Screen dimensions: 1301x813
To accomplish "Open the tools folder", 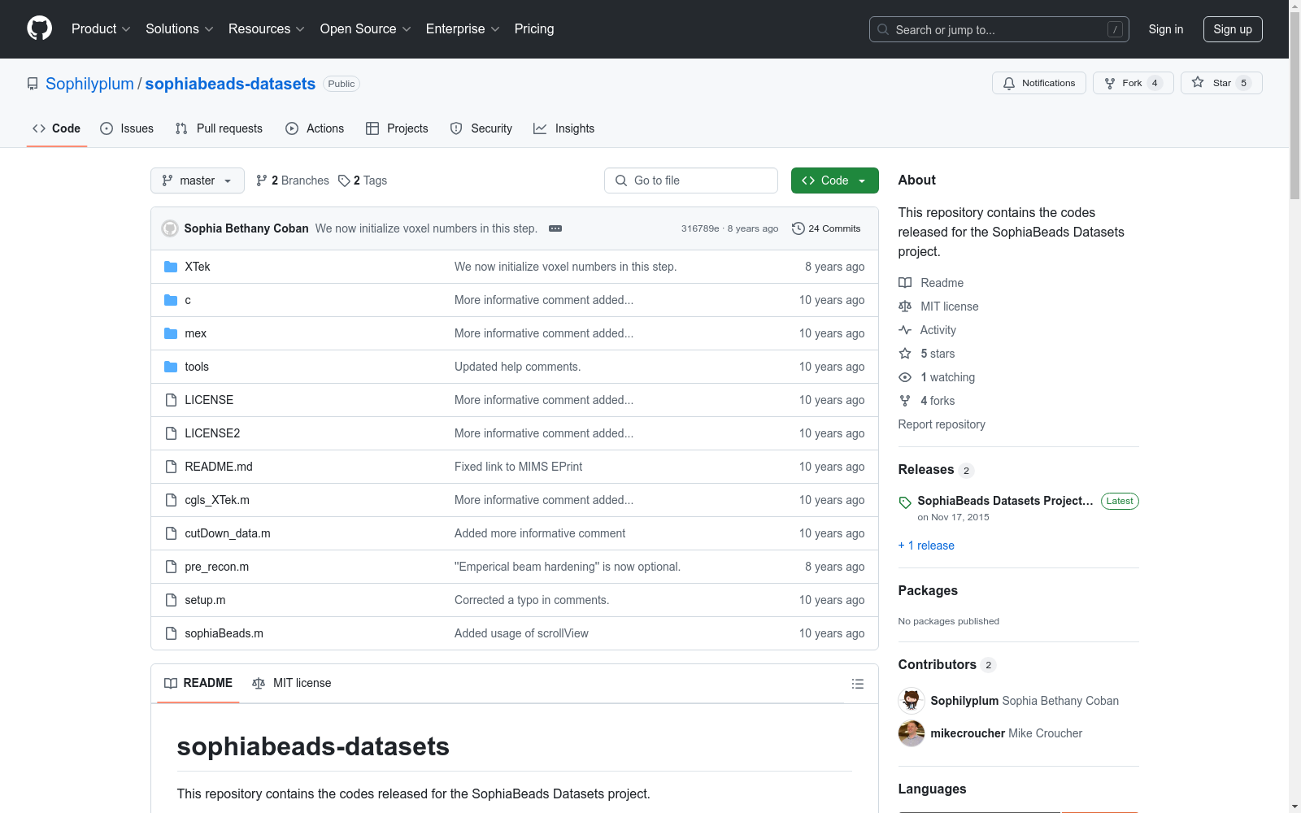I will tap(197, 367).
